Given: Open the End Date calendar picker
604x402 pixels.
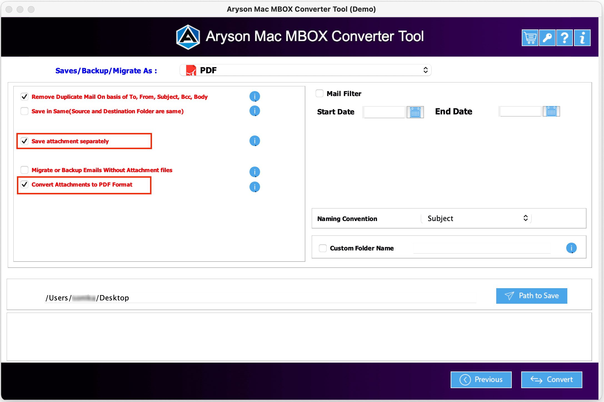Looking at the screenshot, I should pos(551,112).
